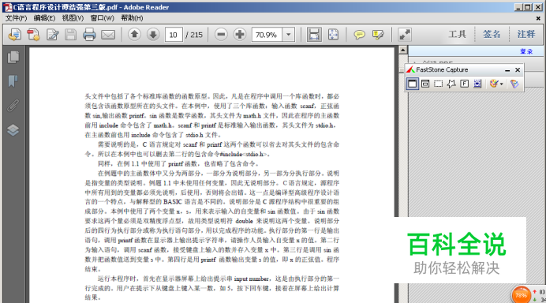Open the 窗口(W) menu
The height and width of the screenshot is (303, 546).
pyautogui.click(x=103, y=18)
